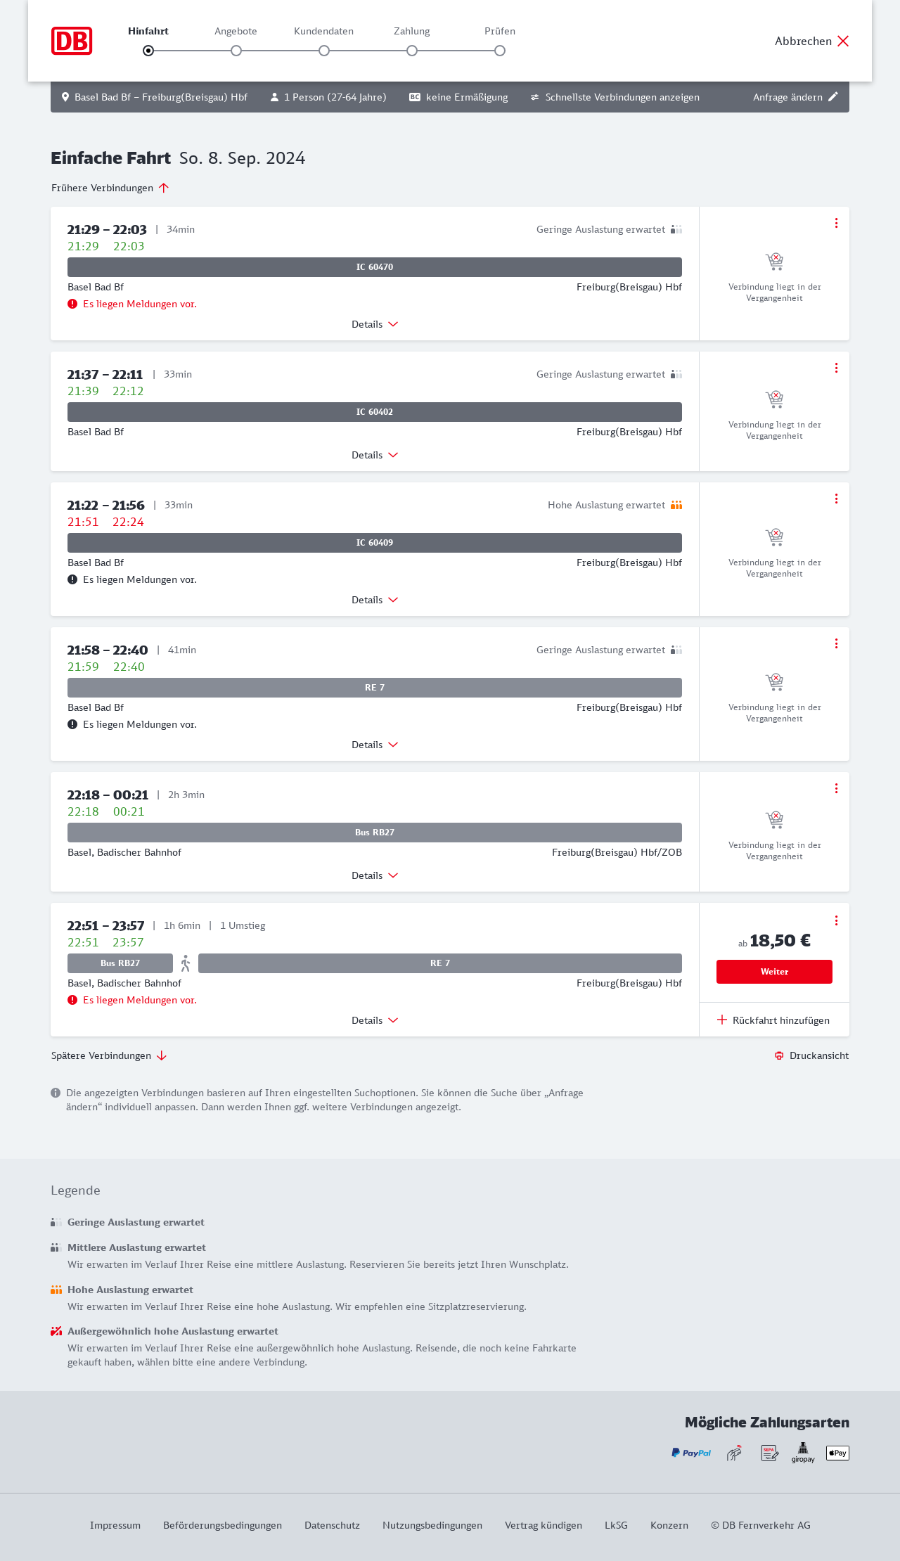The width and height of the screenshot is (900, 1561).
Task: Open three-dot menu for the 22:51 connection
Action: tap(836, 920)
